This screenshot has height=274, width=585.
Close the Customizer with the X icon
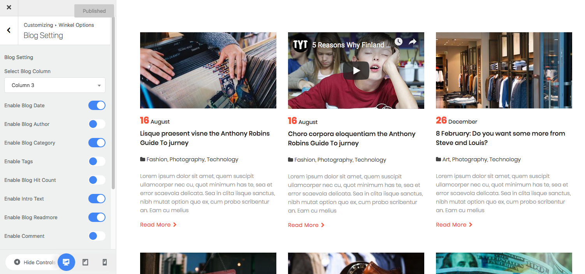tap(9, 7)
